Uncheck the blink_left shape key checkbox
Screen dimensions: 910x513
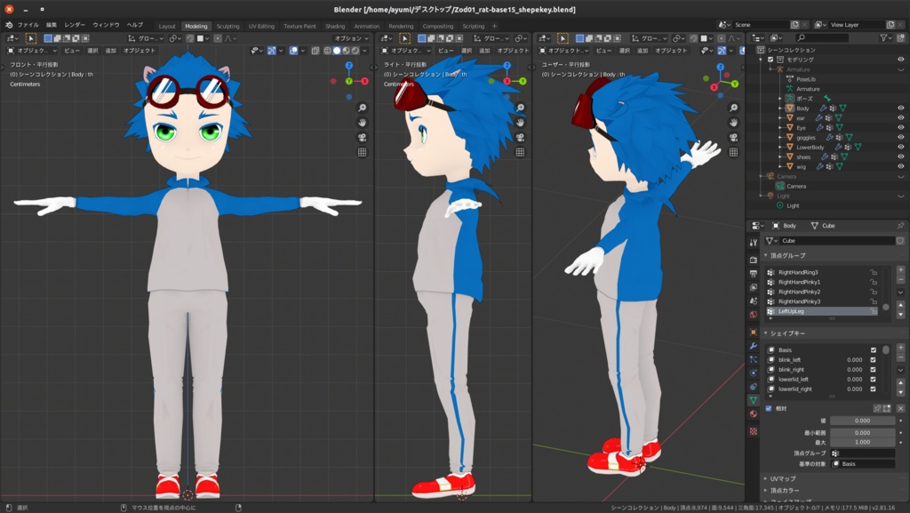tap(872, 360)
